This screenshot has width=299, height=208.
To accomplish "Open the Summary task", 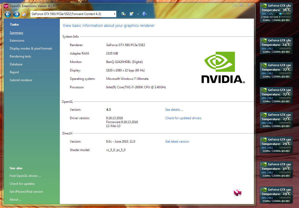I will pyautogui.click(x=16, y=33).
